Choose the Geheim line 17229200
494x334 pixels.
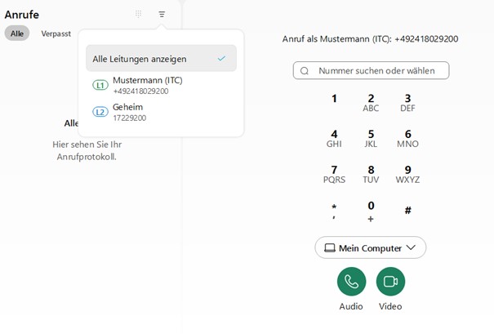129,112
